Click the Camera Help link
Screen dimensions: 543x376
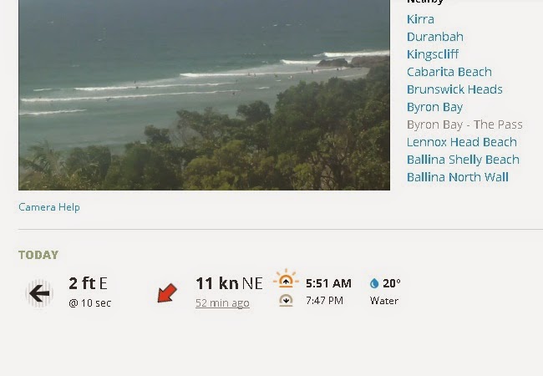pyautogui.click(x=49, y=207)
